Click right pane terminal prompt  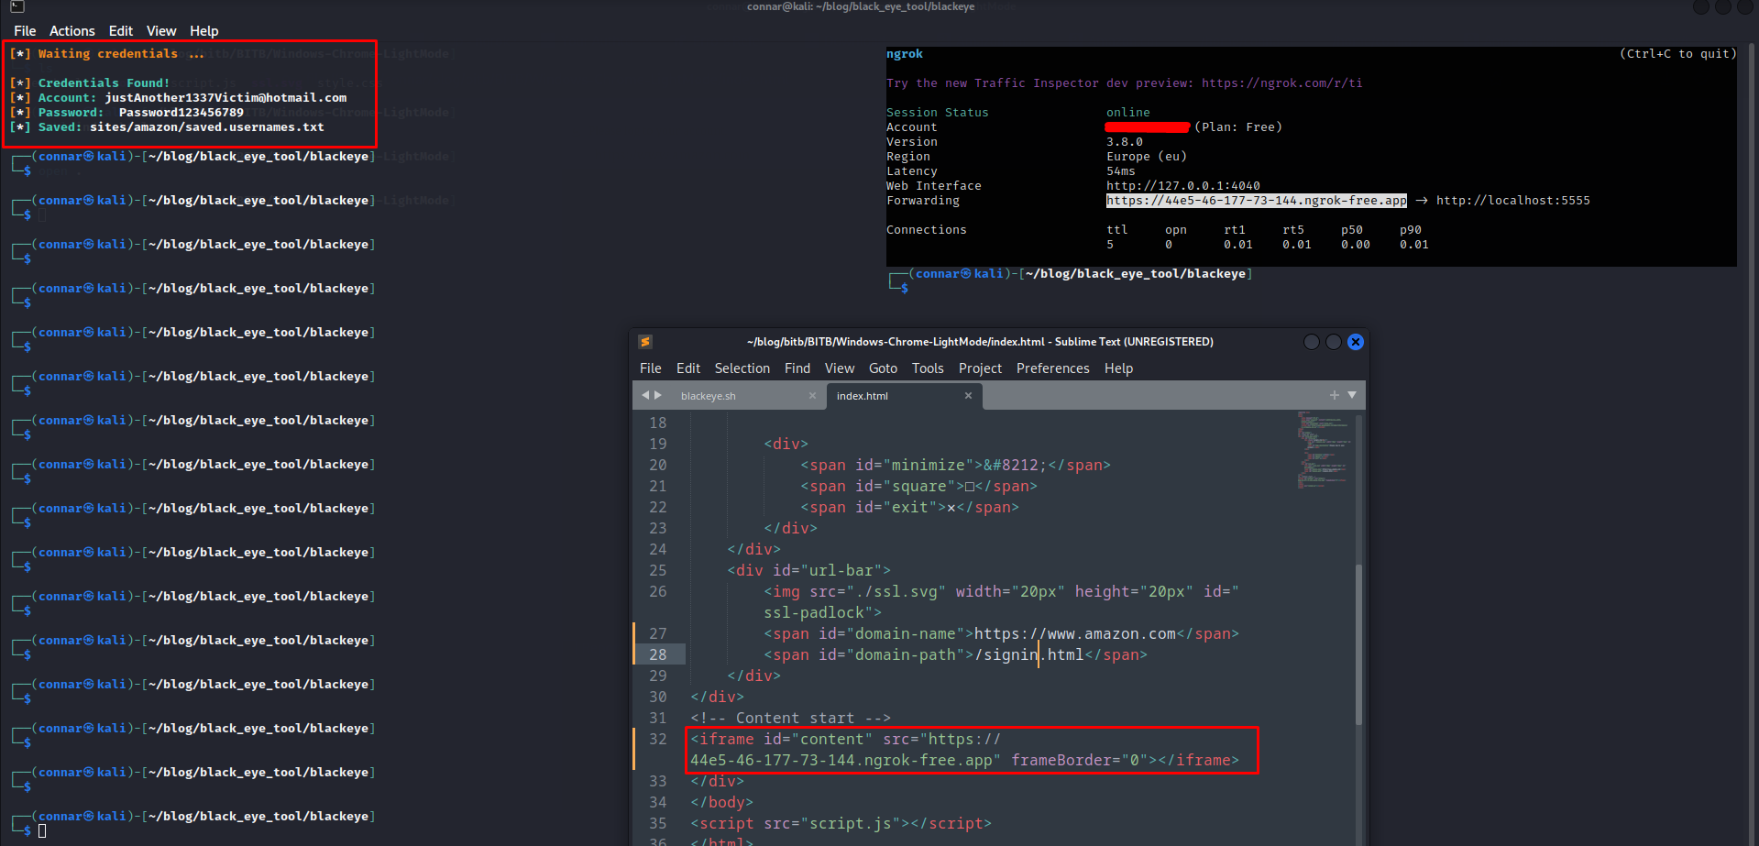(1071, 280)
